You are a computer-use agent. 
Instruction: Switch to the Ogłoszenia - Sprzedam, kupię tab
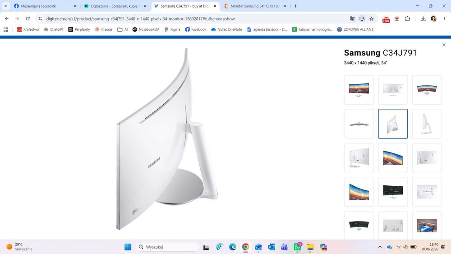115,6
